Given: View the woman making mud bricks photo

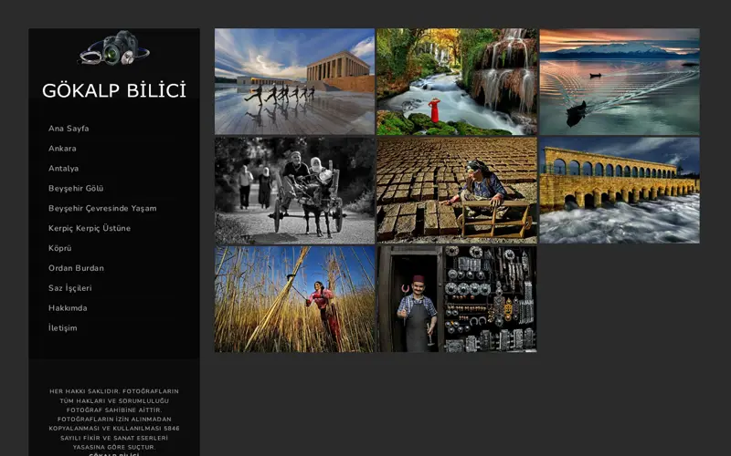Looking at the screenshot, I should click(x=457, y=191).
